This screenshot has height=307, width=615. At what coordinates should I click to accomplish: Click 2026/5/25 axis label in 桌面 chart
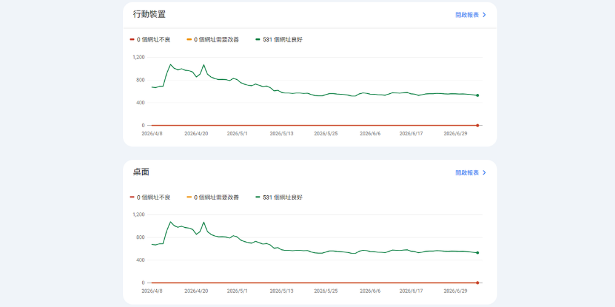(x=326, y=291)
